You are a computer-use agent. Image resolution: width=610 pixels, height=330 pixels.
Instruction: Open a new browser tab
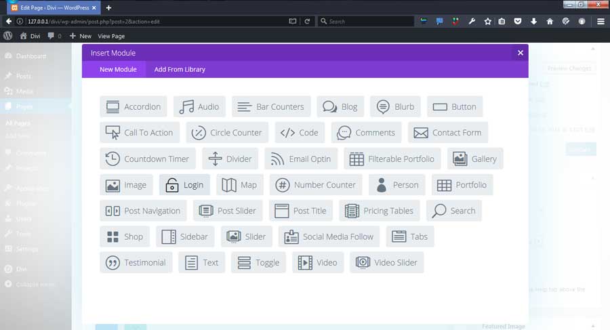[x=108, y=7]
